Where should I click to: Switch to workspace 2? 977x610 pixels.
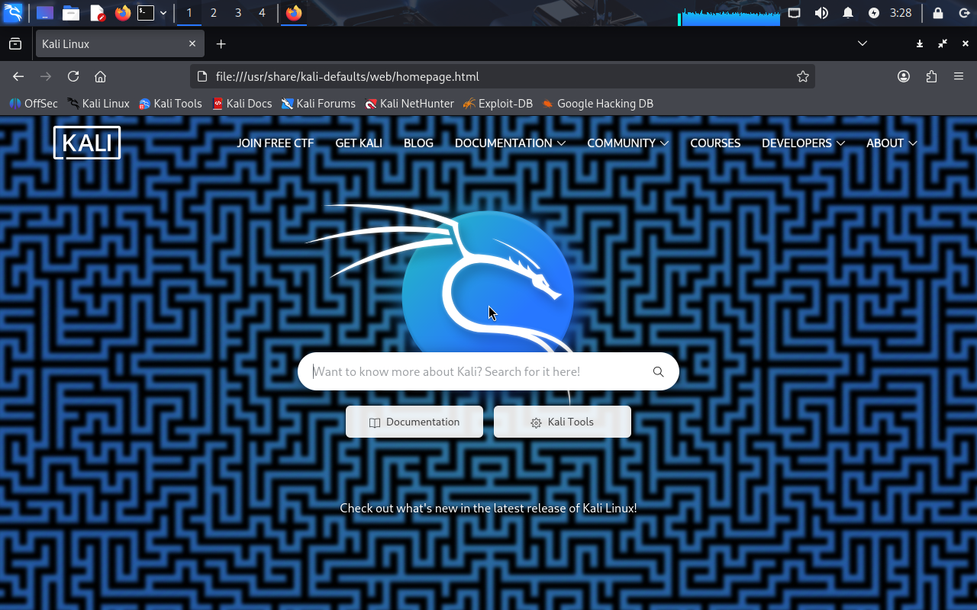pos(214,13)
